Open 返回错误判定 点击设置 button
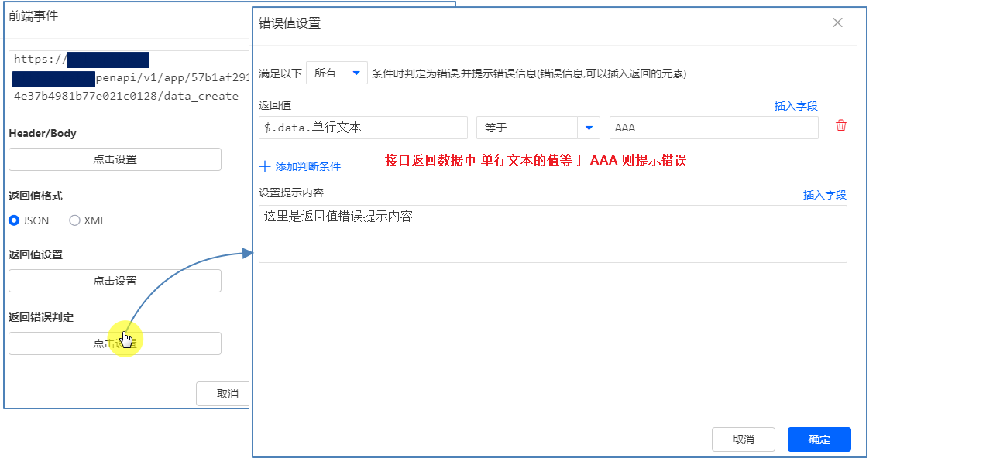 115,343
